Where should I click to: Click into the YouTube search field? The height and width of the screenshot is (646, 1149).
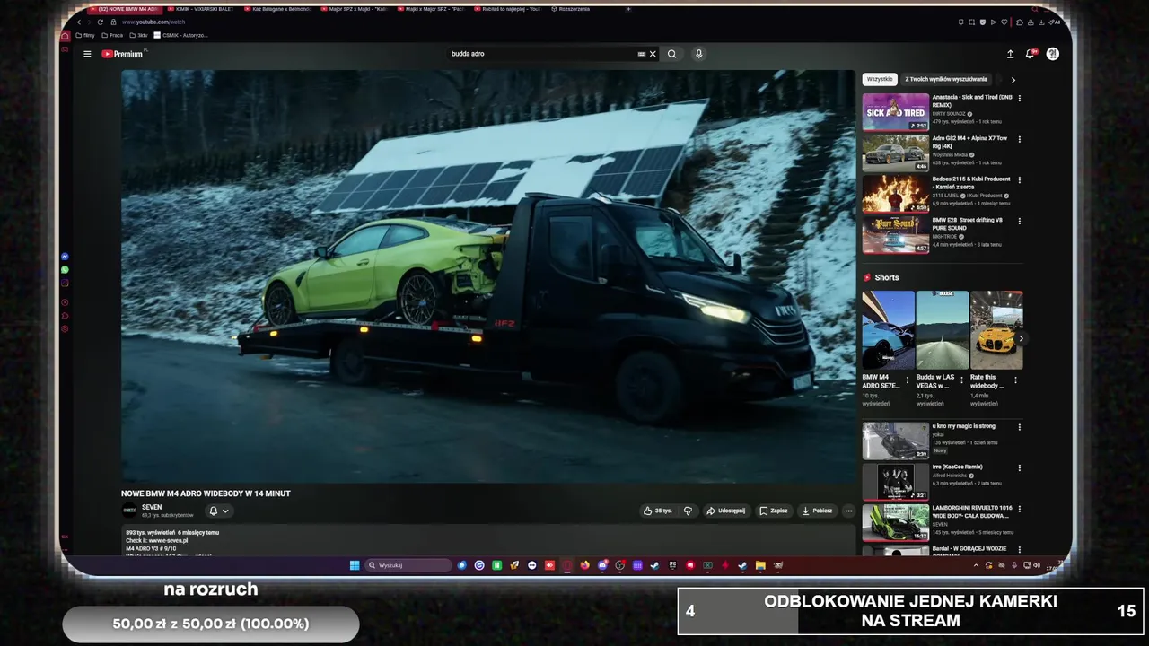tap(541, 54)
